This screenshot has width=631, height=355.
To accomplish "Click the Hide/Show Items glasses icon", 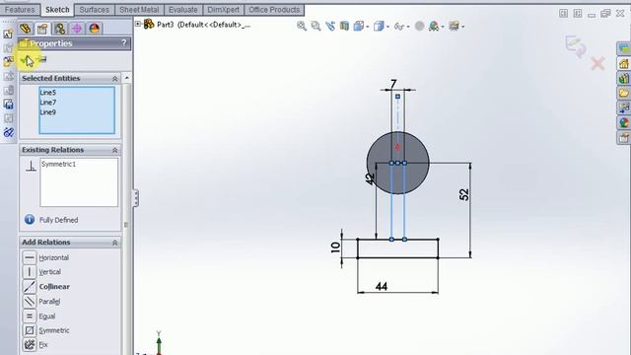I will 398,27.
